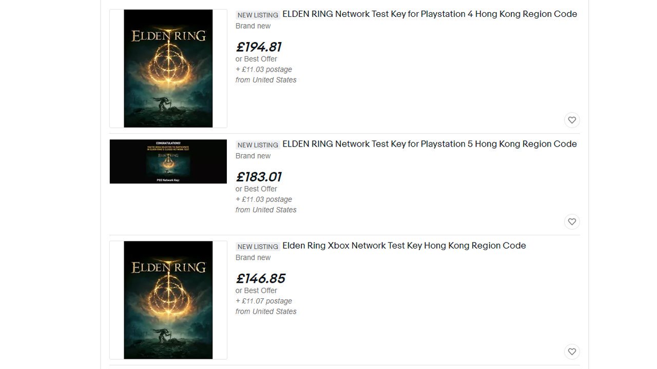Open the Playstation 5 Hong Kong Region Code listing title
Image resolution: width=657 pixels, height=369 pixels.
point(430,144)
